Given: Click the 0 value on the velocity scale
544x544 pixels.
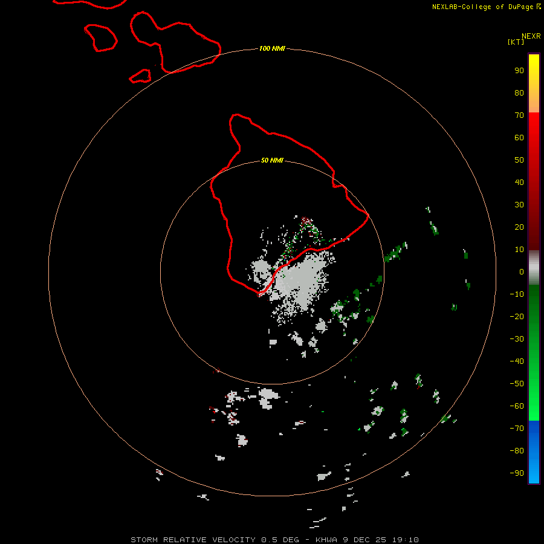Looking at the screenshot, I should click(522, 271).
